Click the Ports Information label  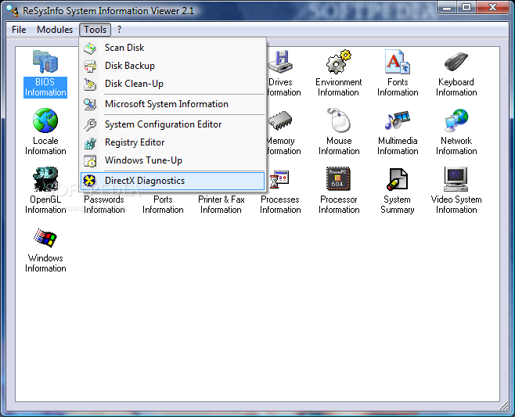pos(163,204)
